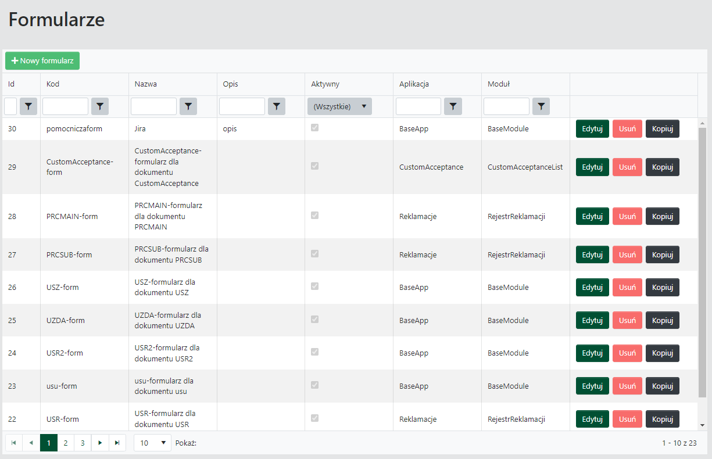
Task: Jump to the last page of results
Action: point(117,443)
